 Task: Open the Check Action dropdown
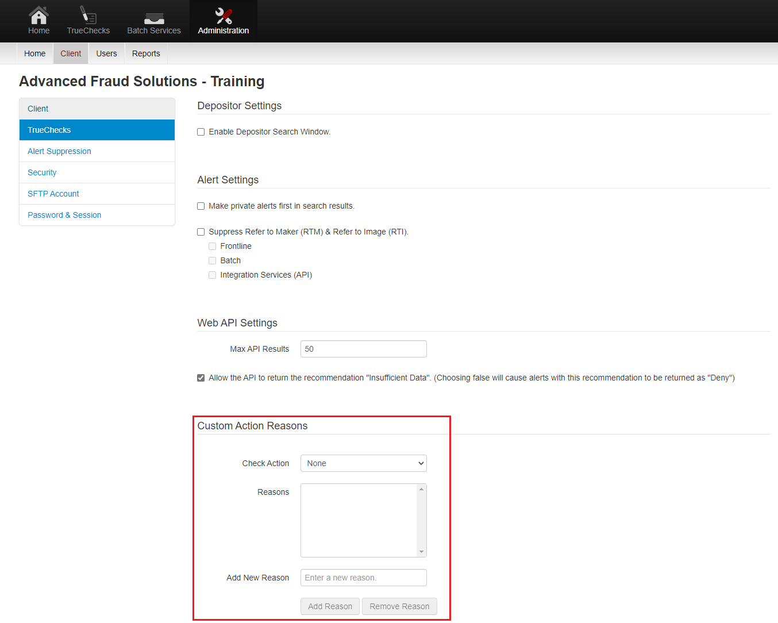pyautogui.click(x=364, y=463)
